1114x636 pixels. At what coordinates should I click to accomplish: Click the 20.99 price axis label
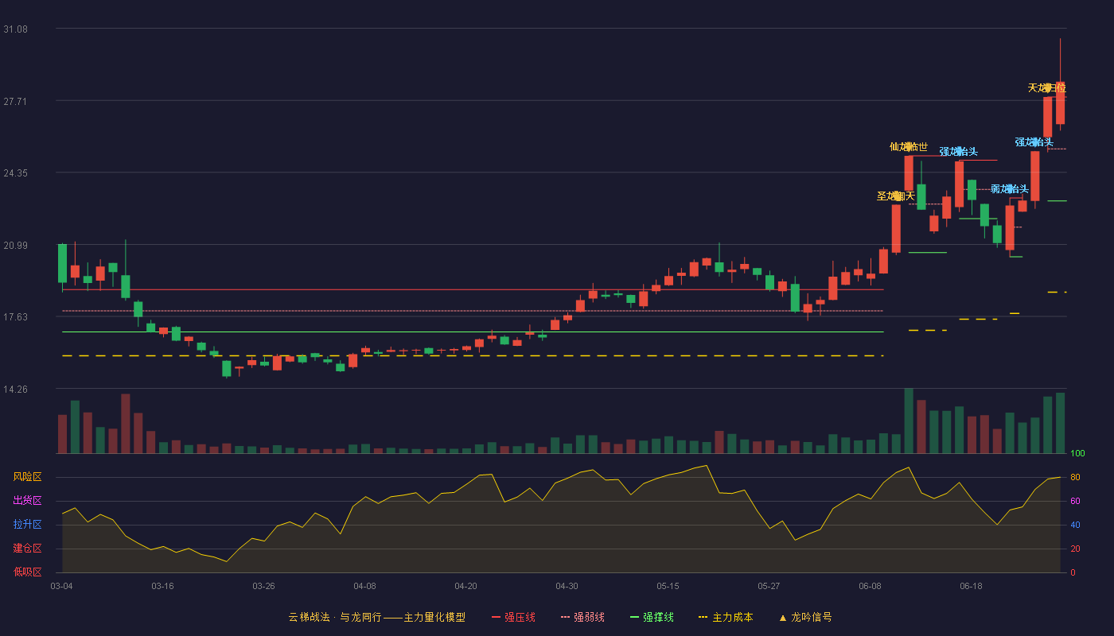click(15, 245)
